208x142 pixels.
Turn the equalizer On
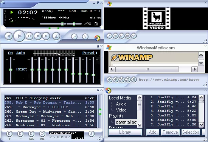point(10,53)
